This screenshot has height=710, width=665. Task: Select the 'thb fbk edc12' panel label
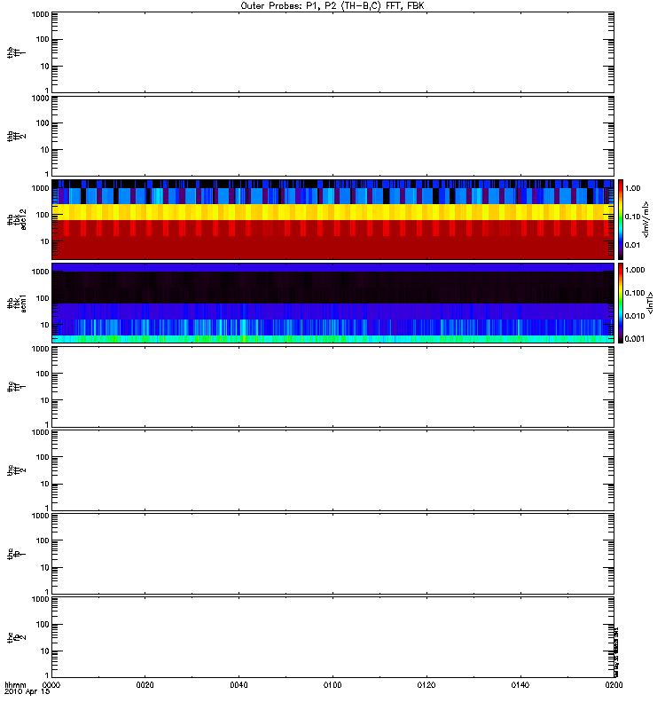17,219
